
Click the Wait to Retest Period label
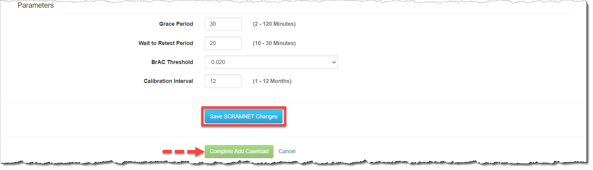click(x=166, y=43)
